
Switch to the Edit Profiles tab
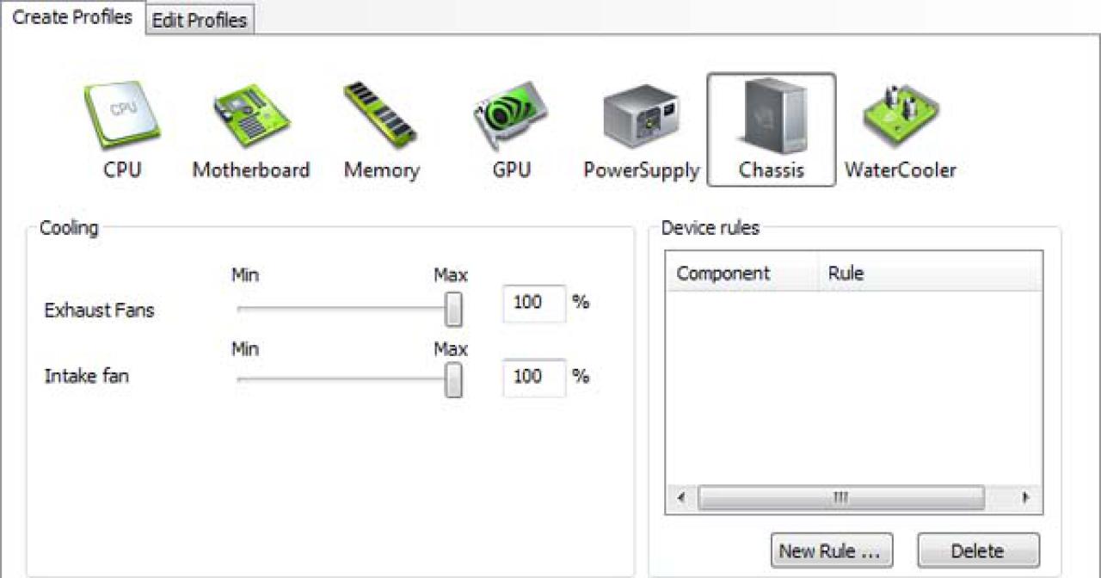click(x=200, y=20)
